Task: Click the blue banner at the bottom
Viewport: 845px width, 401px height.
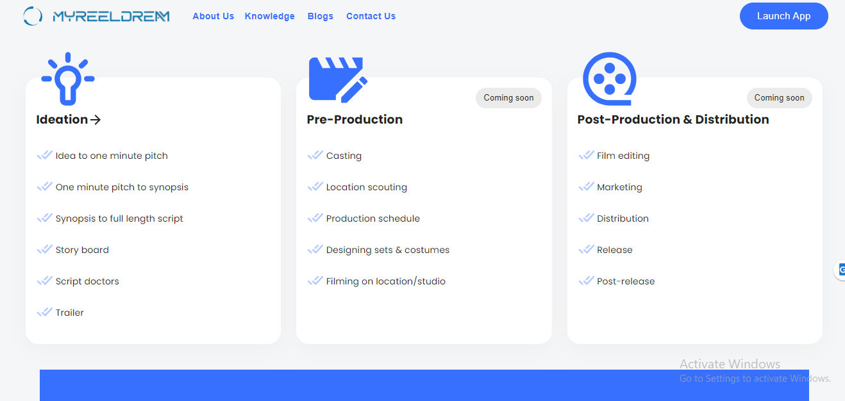Action: tap(424, 385)
